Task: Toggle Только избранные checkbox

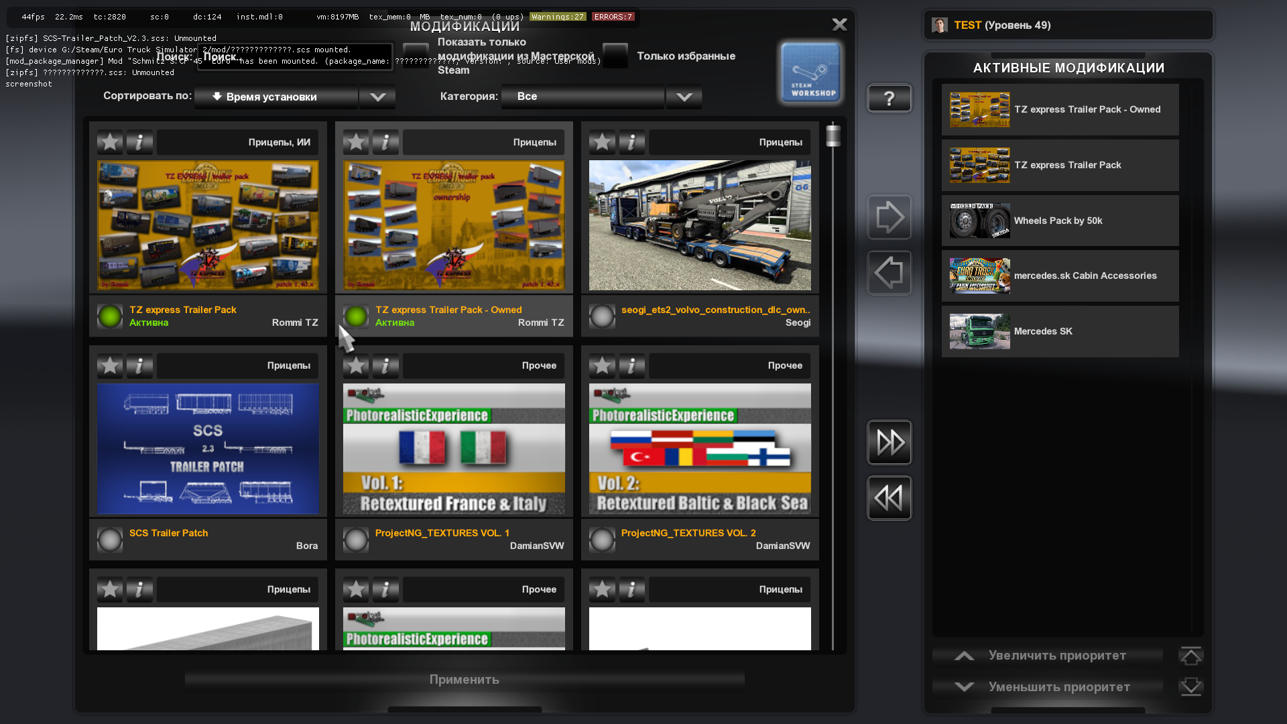Action: pos(615,56)
